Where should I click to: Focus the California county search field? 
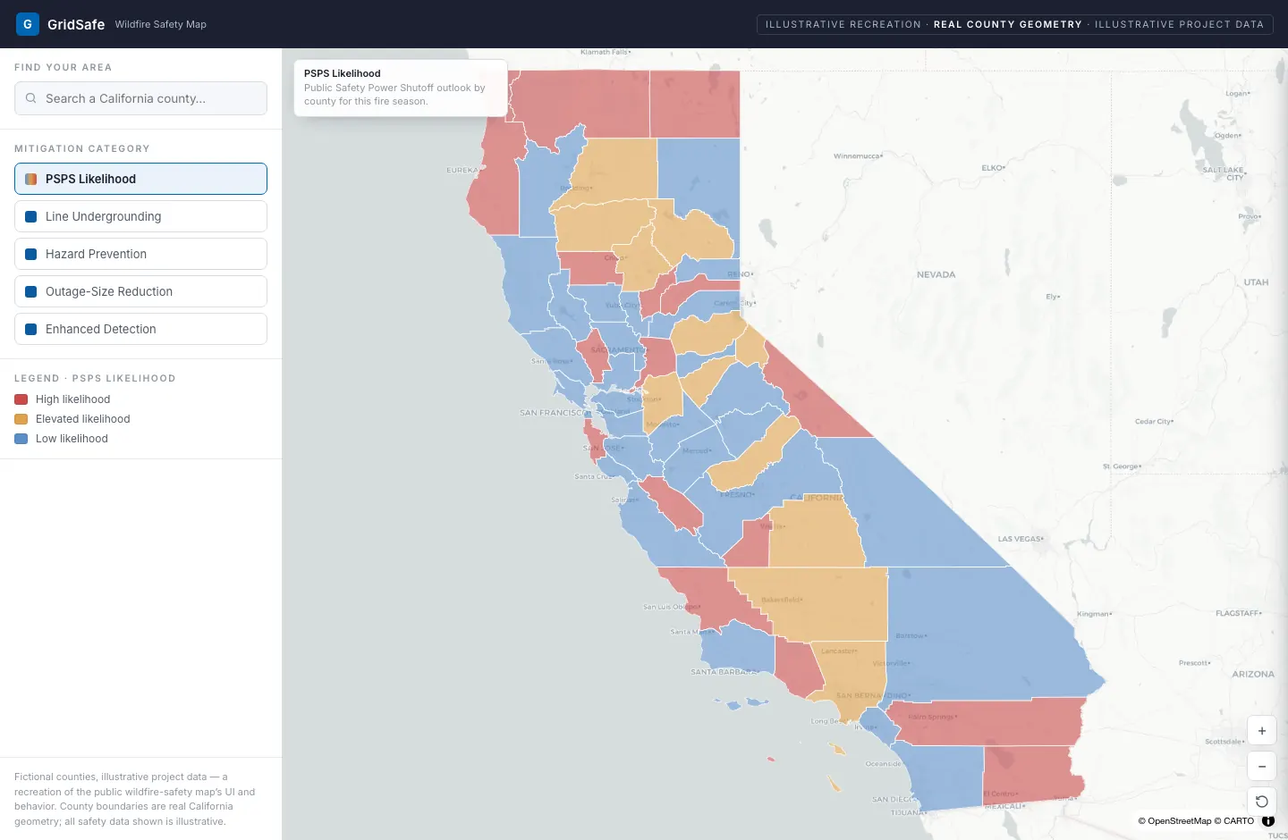coord(140,98)
